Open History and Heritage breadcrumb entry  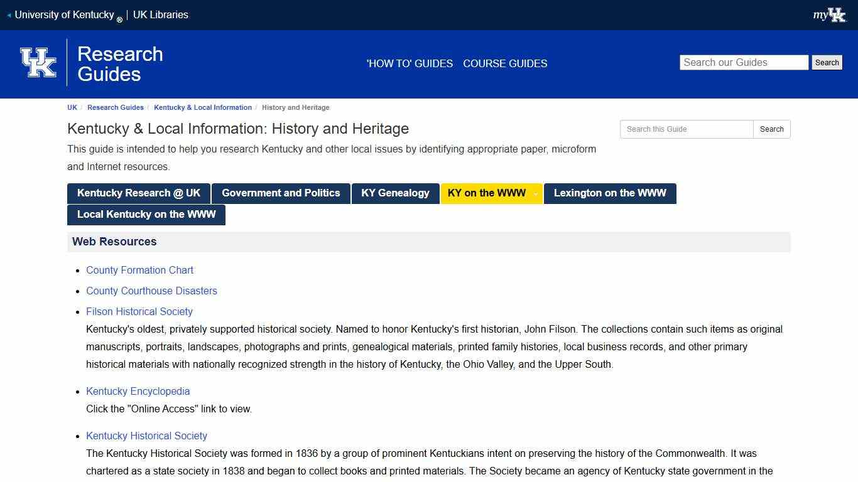coord(295,107)
